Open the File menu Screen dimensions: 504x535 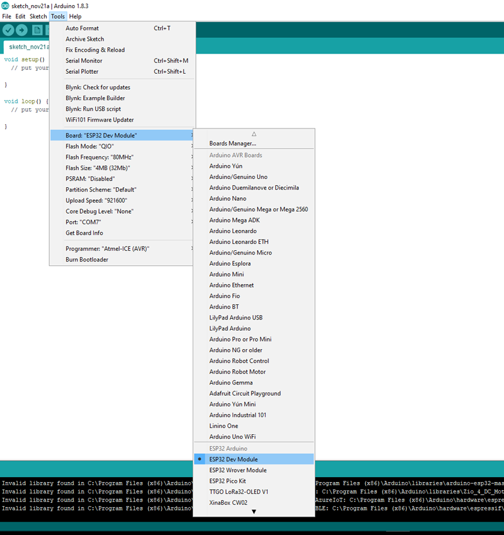pos(6,16)
